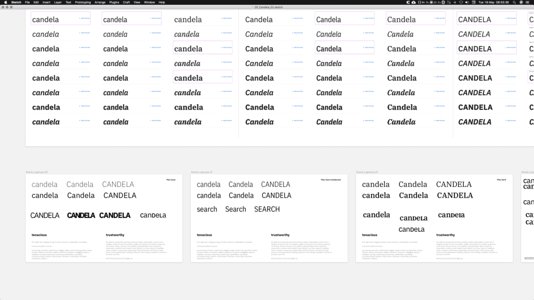Select the Brand_Logotype_02 artboard title
Image resolution: width=534 pixels, height=300 pixels.
[x=367, y=171]
